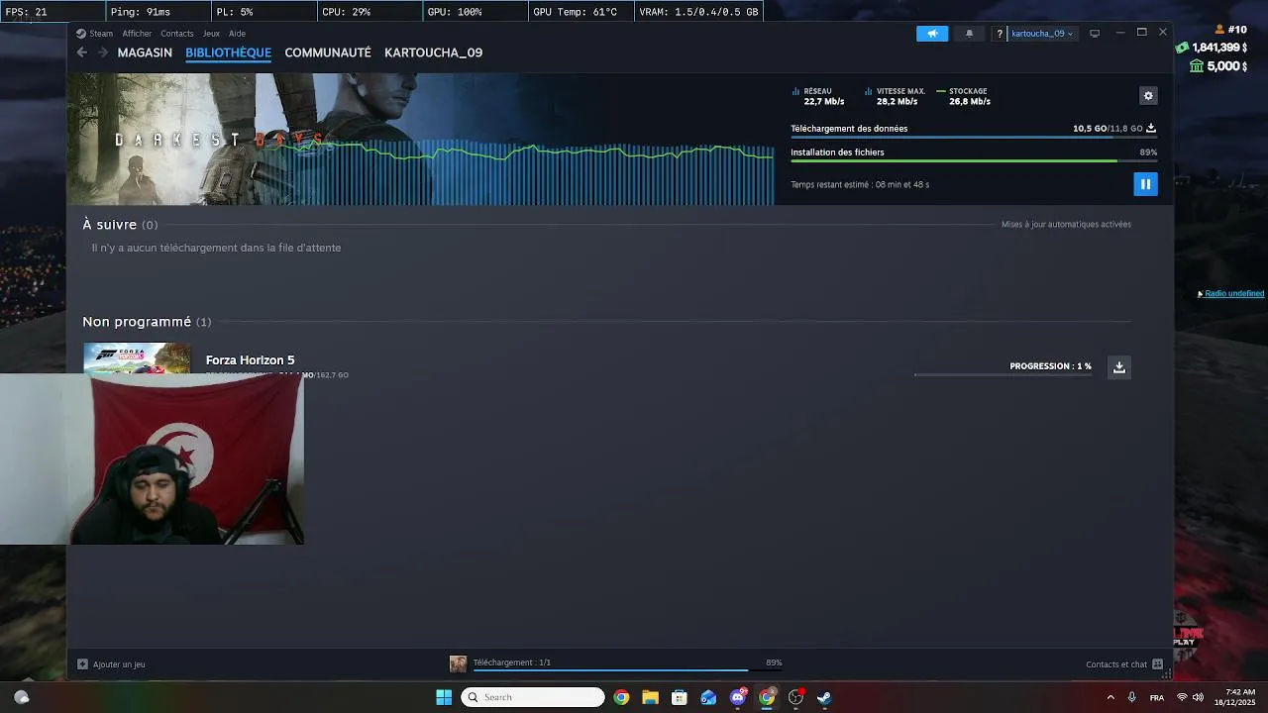Click the Forza Horizon 5 title
This screenshot has height=713, width=1268.
tap(250, 360)
